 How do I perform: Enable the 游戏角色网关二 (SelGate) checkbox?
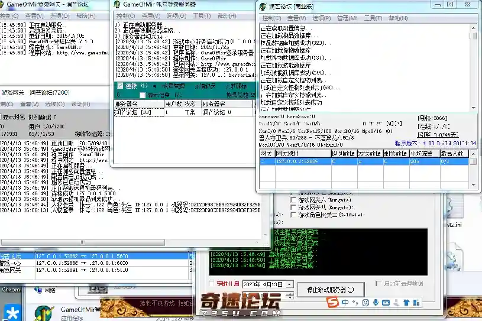pos(293,215)
